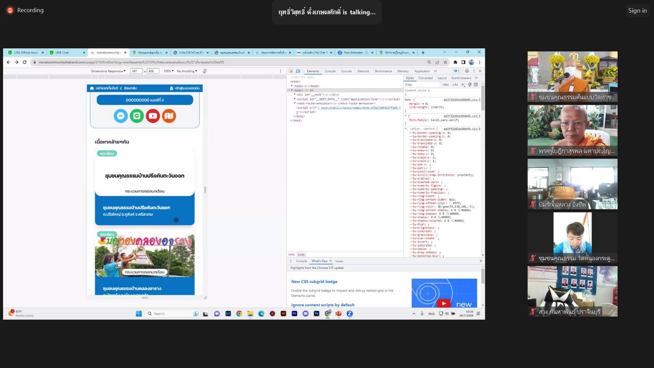The height and width of the screenshot is (368, 654).
Task: Open the Chrome extensions puzzle icon
Action: click(x=455, y=62)
